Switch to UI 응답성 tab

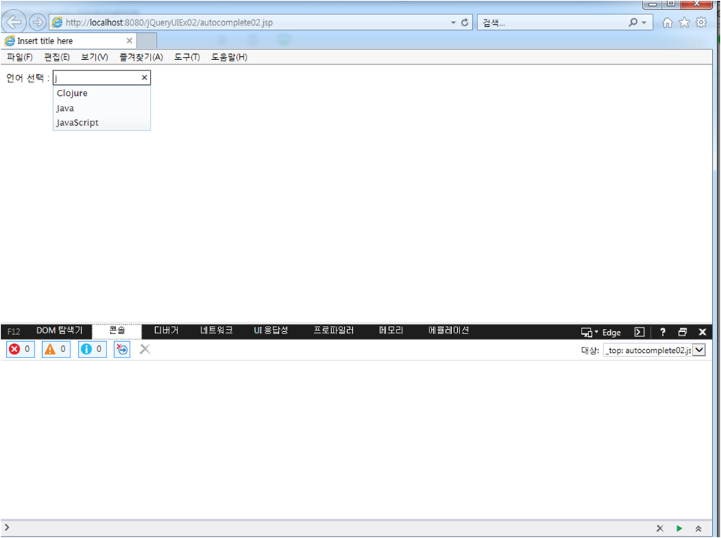(271, 330)
